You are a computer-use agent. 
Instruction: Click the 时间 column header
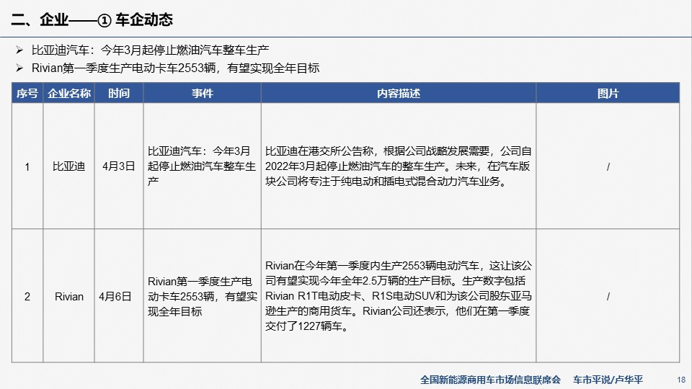tap(119, 93)
